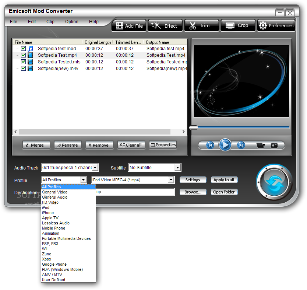Open the Effect tool
Image resolution: width=307 pixels, height=290 pixels.
[x=165, y=25]
